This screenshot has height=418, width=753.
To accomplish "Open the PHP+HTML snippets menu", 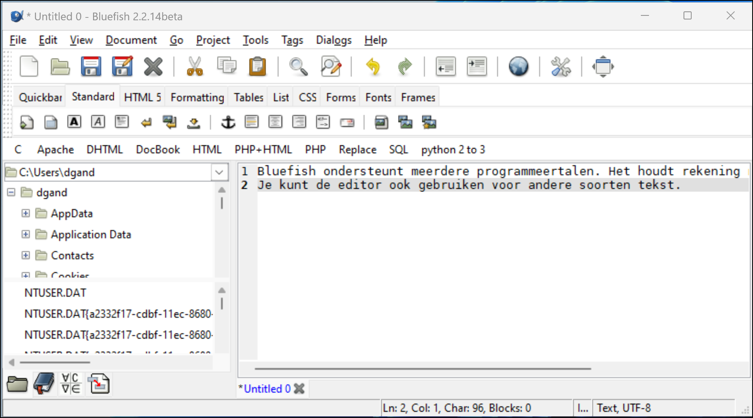I will click(x=263, y=149).
